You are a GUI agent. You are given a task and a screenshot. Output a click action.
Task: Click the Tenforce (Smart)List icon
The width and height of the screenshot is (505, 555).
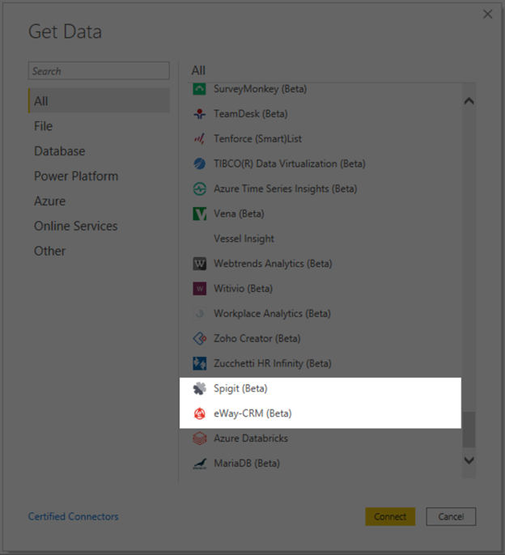coord(199,139)
